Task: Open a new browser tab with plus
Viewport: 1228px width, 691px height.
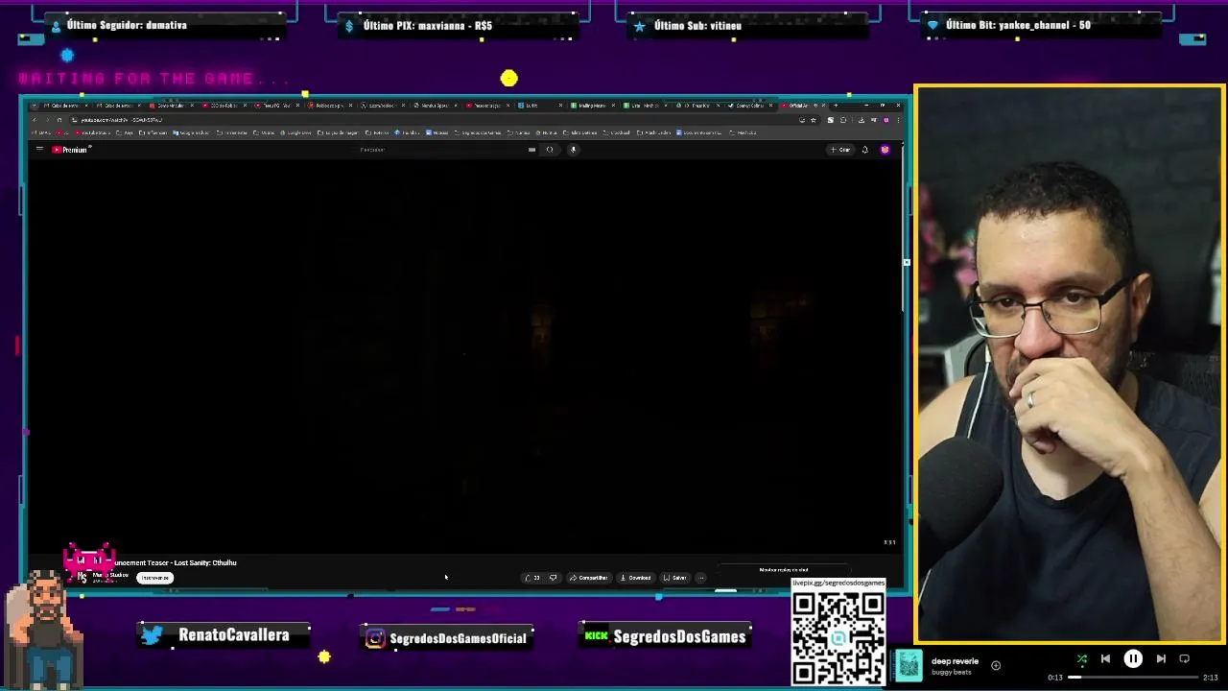Action: click(x=836, y=106)
